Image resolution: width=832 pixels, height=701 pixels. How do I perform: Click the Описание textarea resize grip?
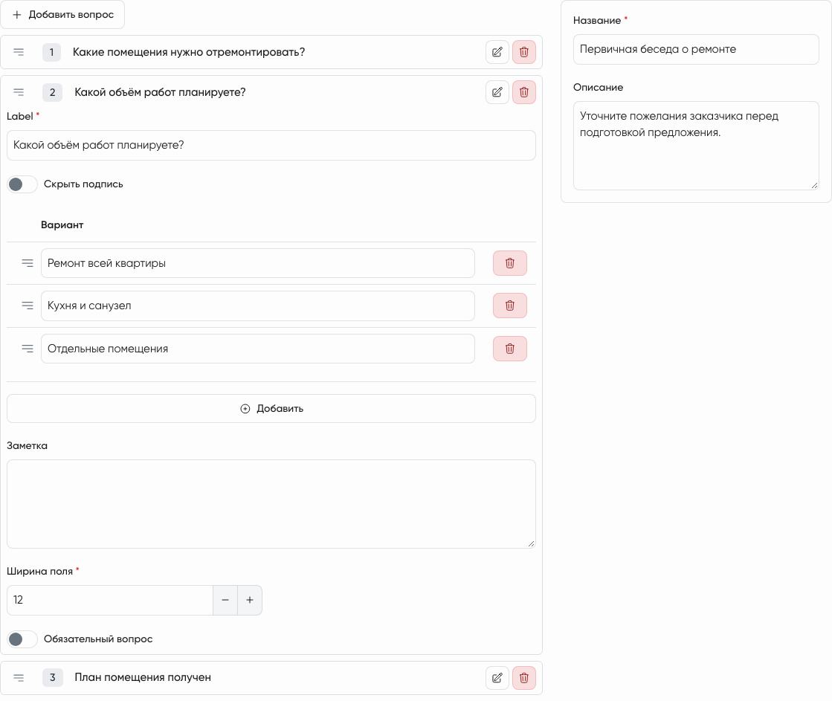coord(814,185)
